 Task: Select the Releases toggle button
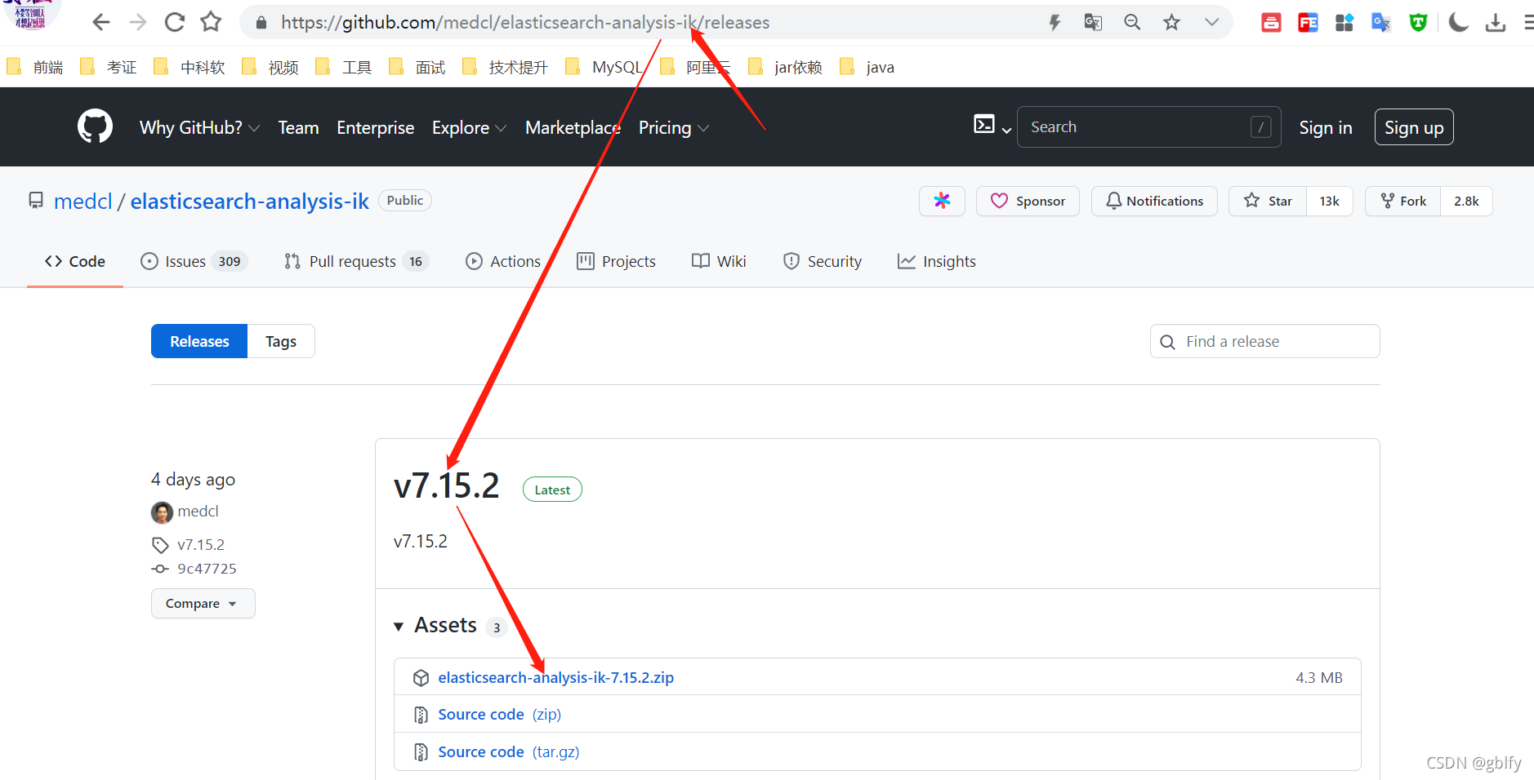pos(199,341)
